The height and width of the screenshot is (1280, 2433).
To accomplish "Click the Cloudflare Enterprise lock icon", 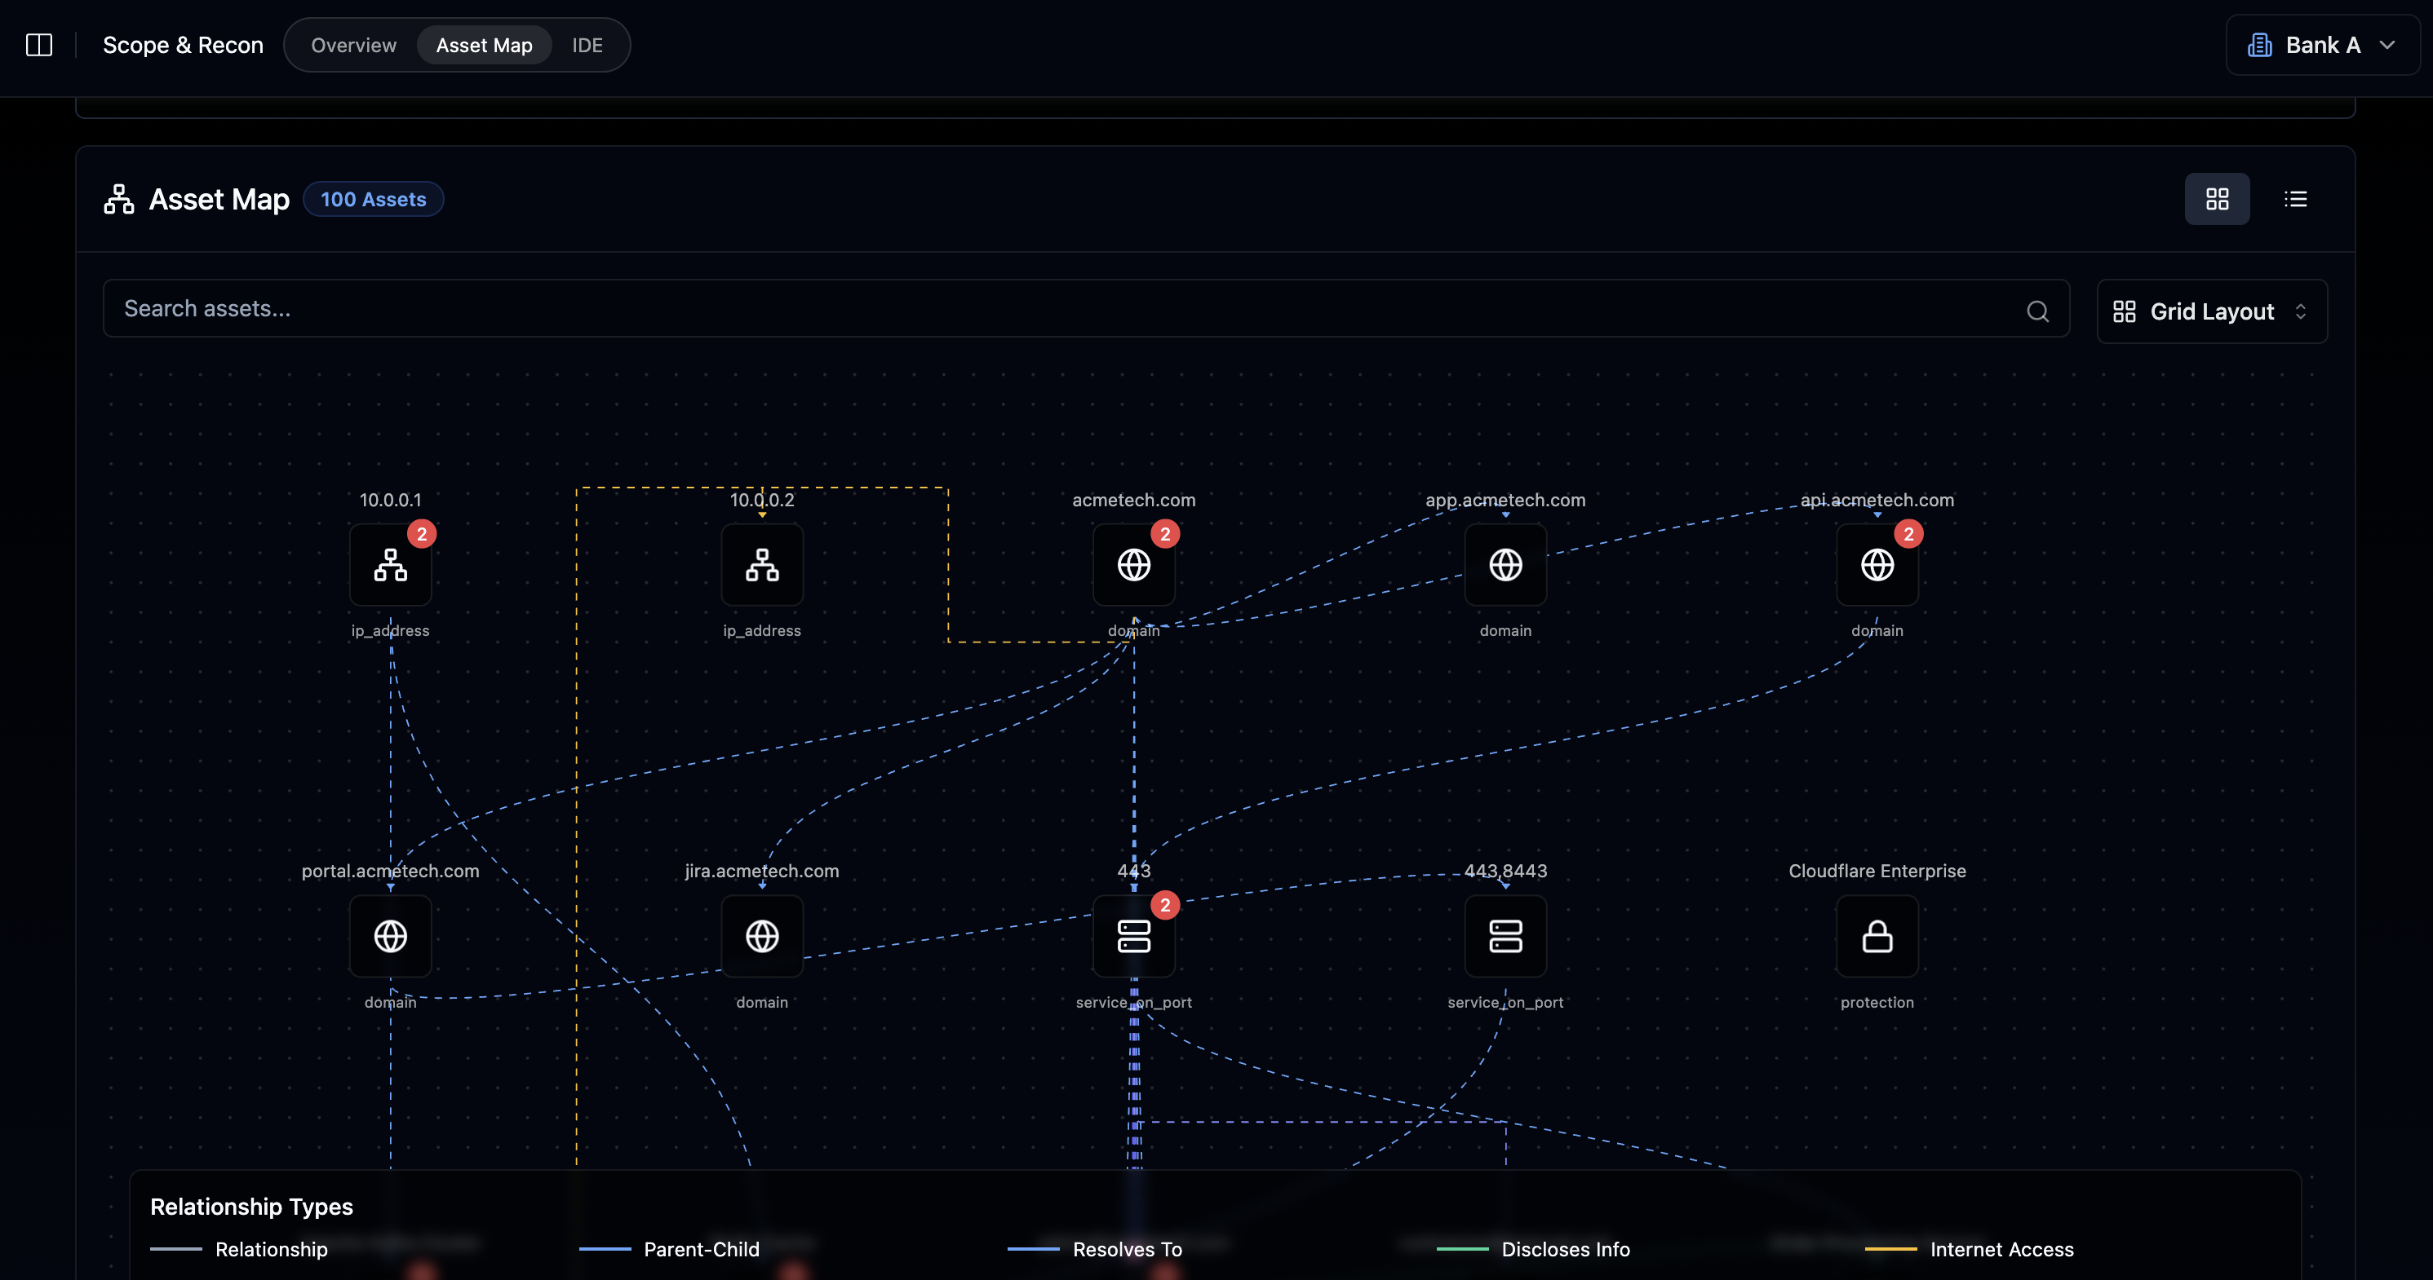I will (1877, 935).
